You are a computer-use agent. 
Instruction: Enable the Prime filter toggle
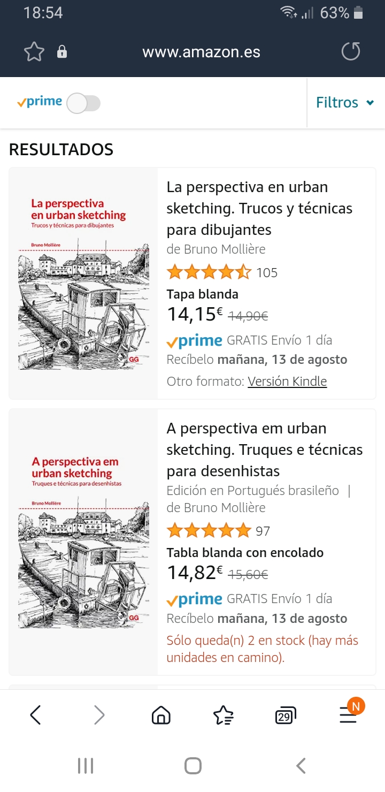(83, 103)
